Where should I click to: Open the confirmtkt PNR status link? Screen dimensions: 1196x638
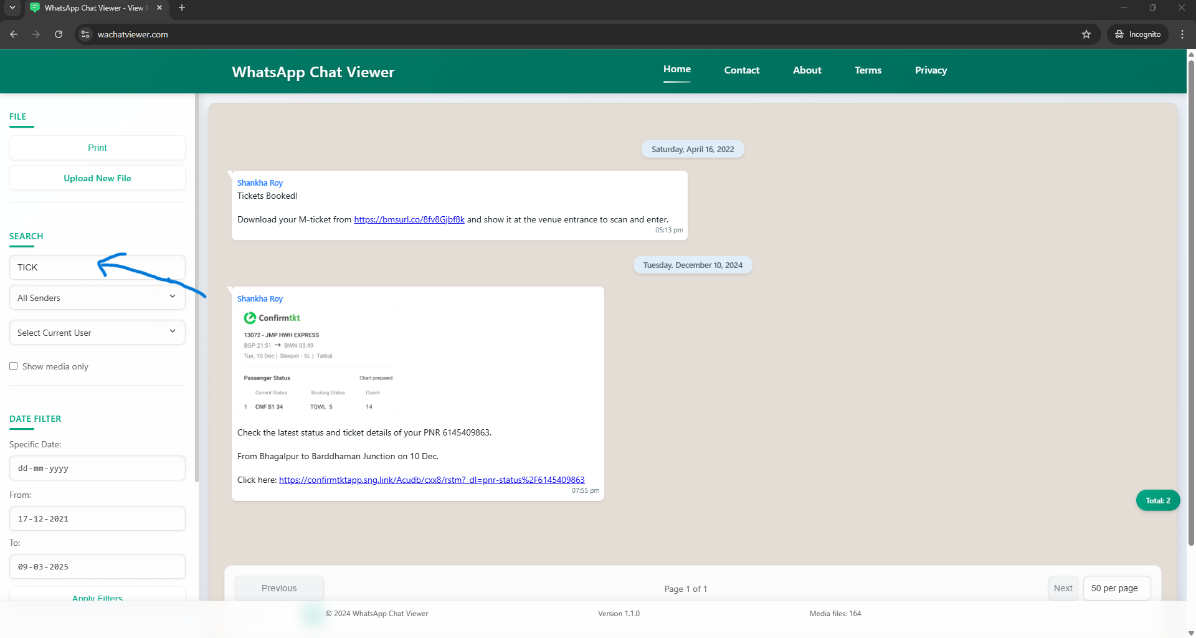point(432,480)
